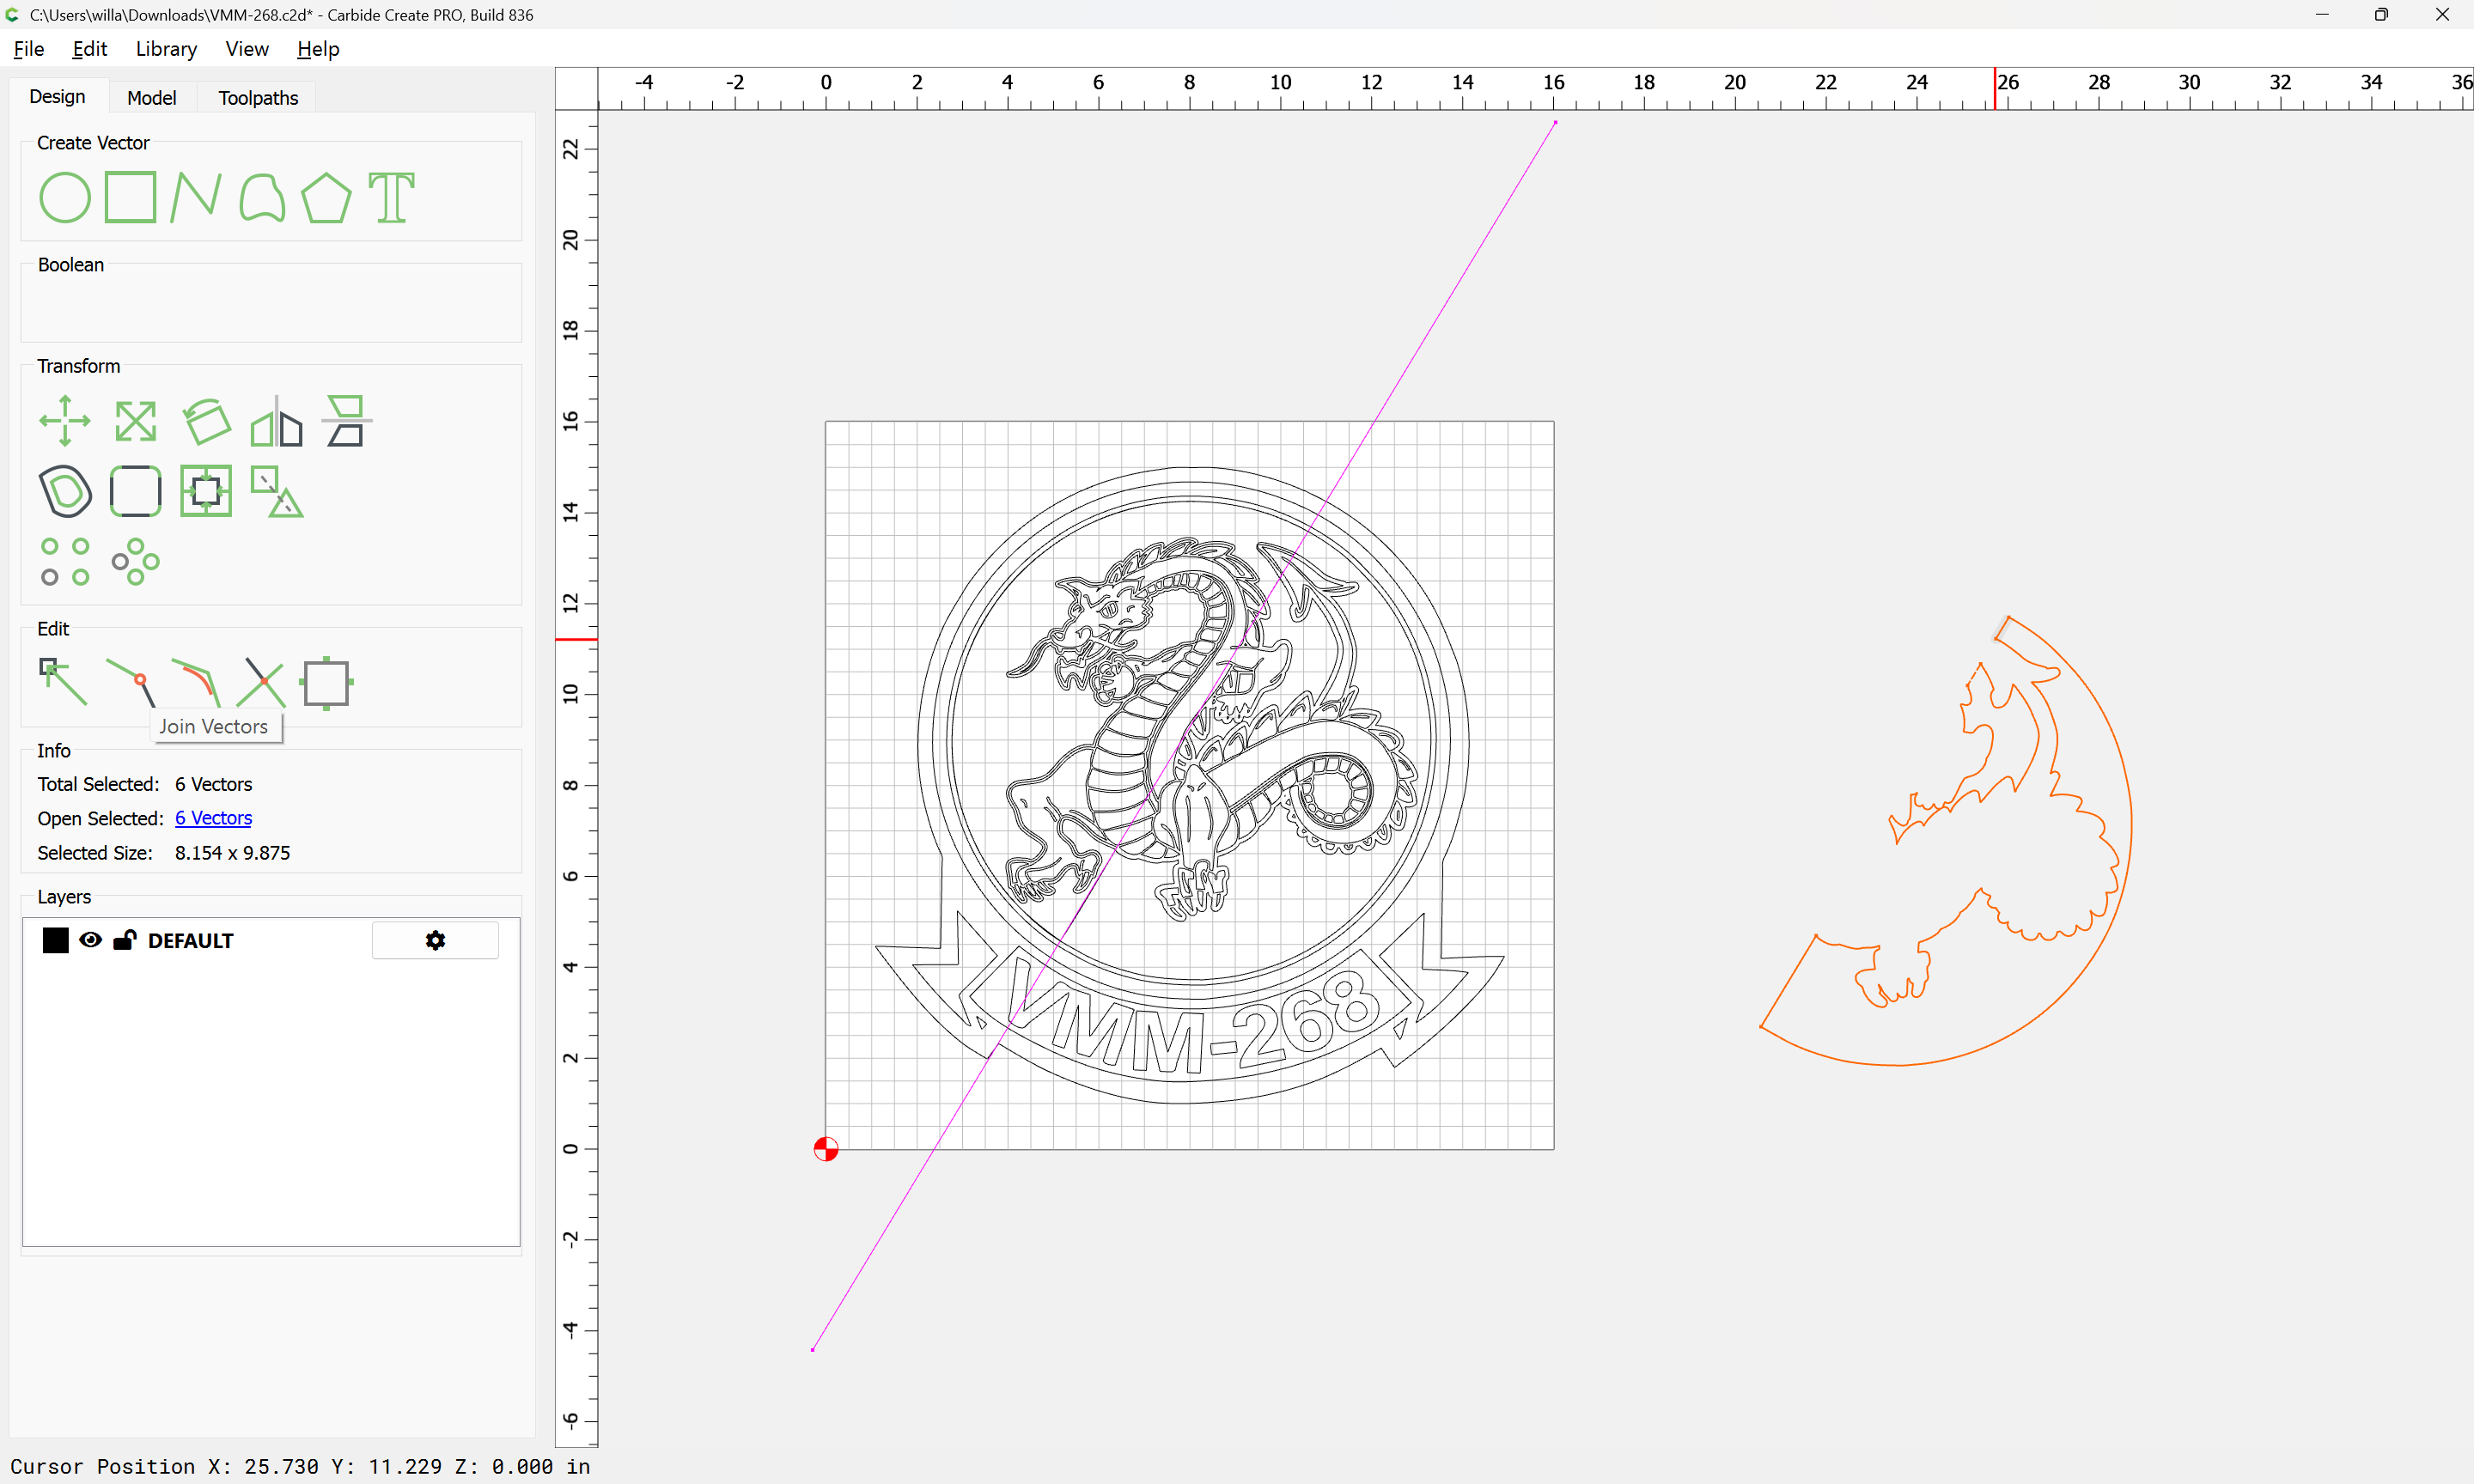2474x1484 pixels.
Task: Open the Library menu
Action: coord(166,49)
